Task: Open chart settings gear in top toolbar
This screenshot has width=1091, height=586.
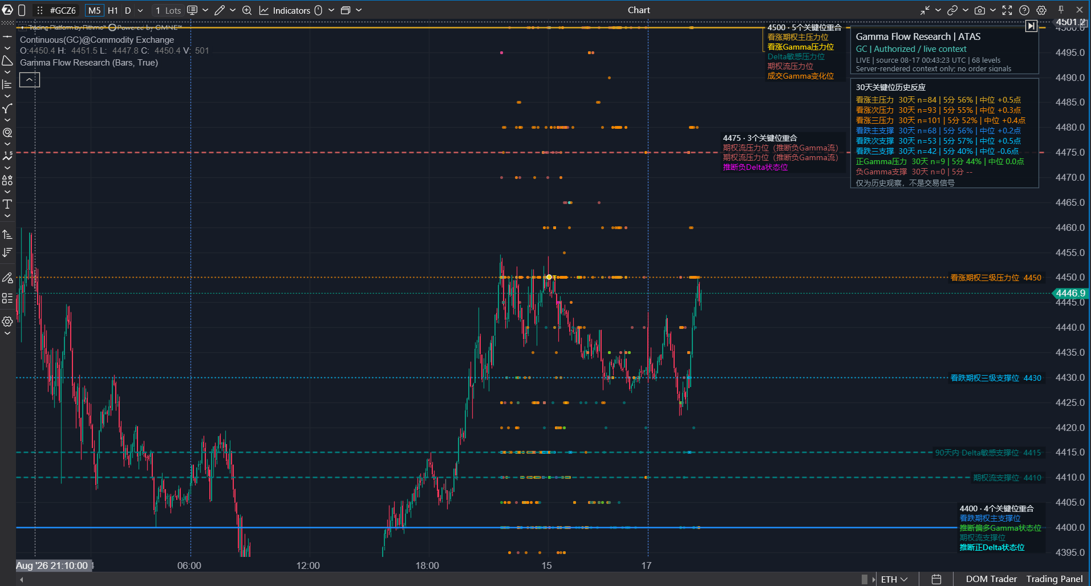Action: (x=1041, y=10)
